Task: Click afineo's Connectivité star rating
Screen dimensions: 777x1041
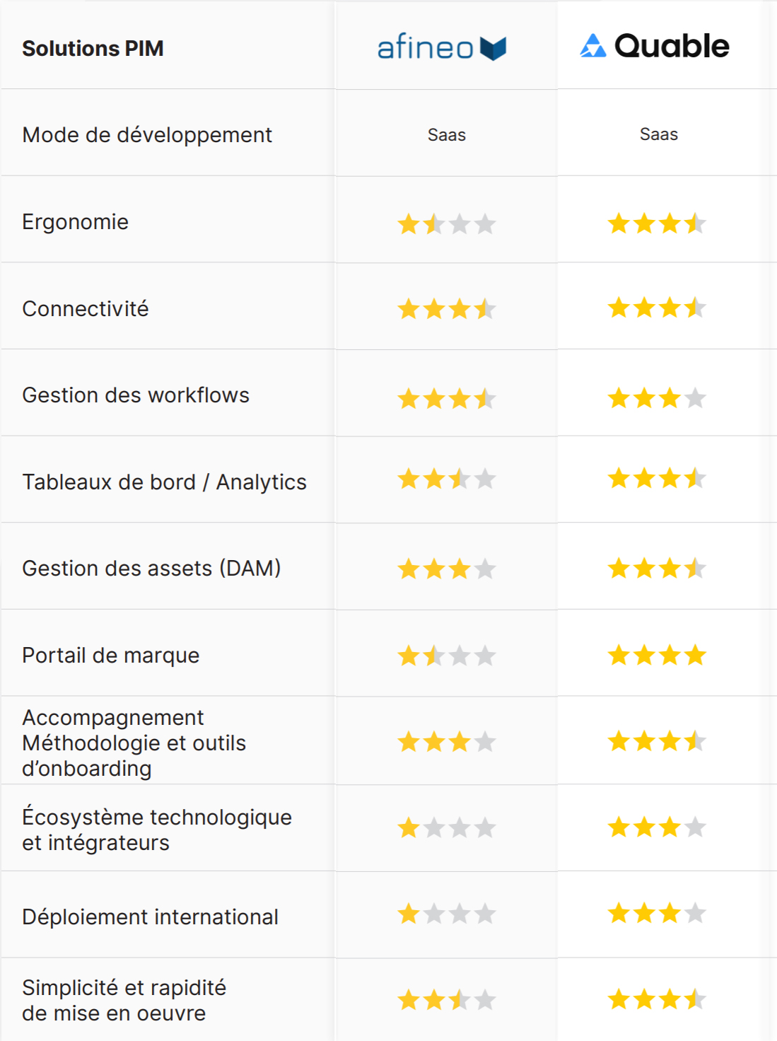Action: 447,309
